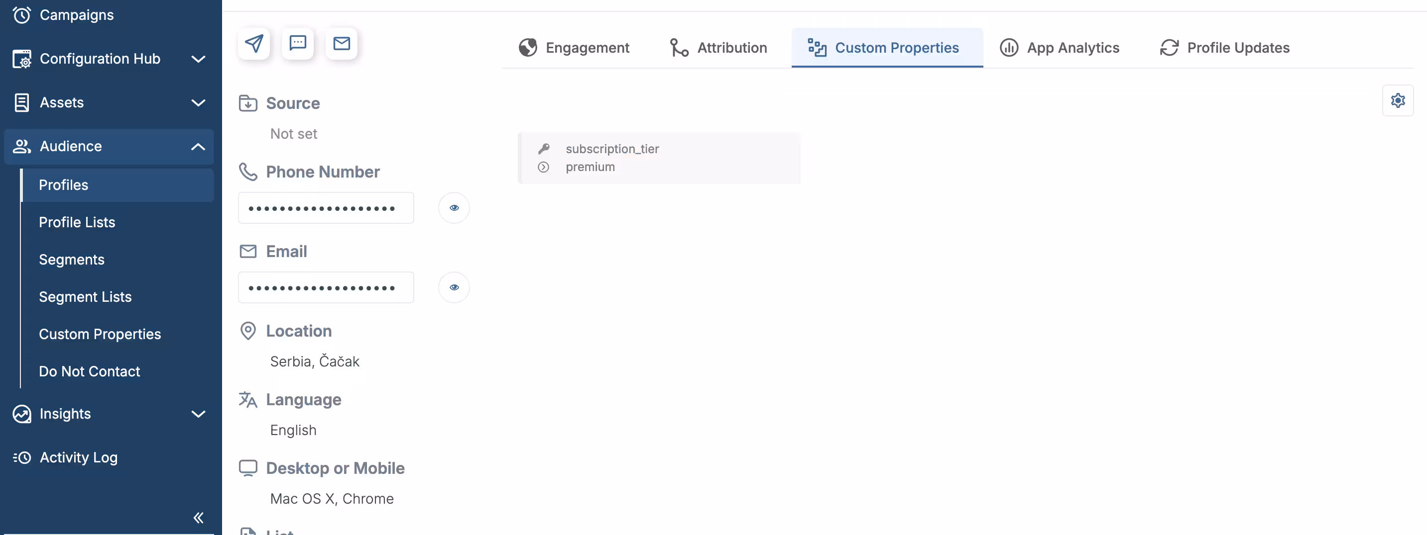Viewport: 1427px width, 535px height.
Task: Collapse the sidebar with double chevron
Action: [198, 518]
